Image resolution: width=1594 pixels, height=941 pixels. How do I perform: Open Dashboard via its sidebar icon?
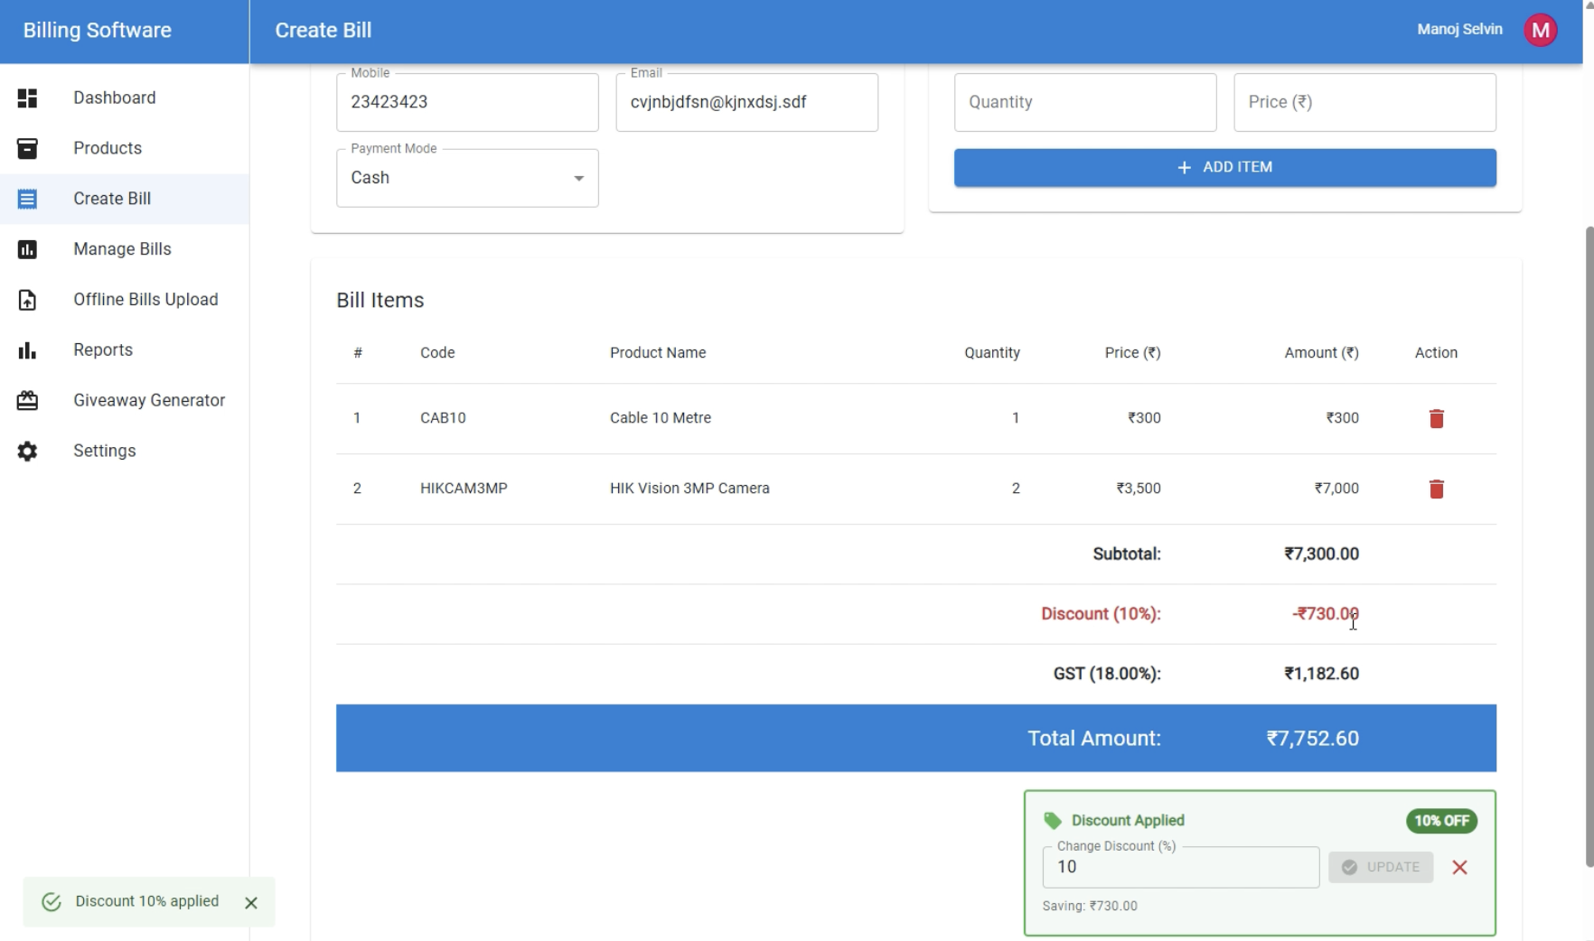27,98
